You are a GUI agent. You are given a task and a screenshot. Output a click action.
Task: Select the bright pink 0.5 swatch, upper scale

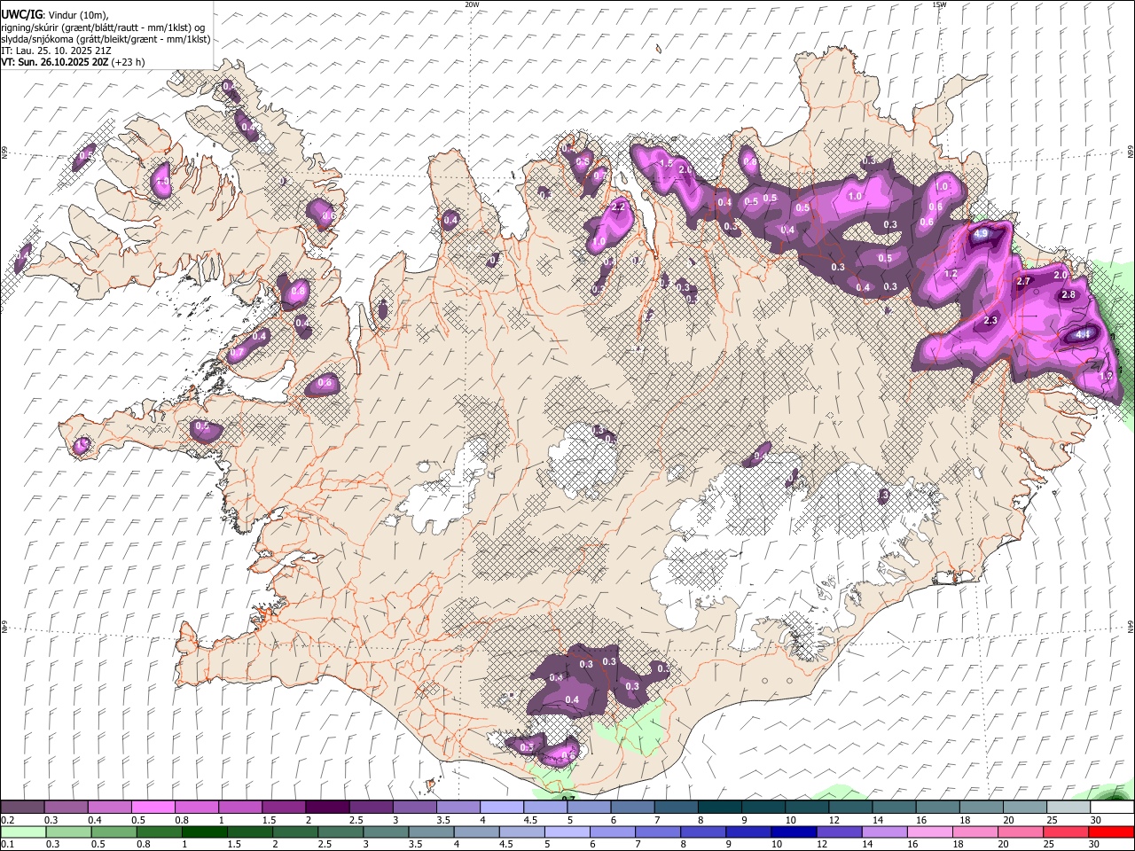153,807
